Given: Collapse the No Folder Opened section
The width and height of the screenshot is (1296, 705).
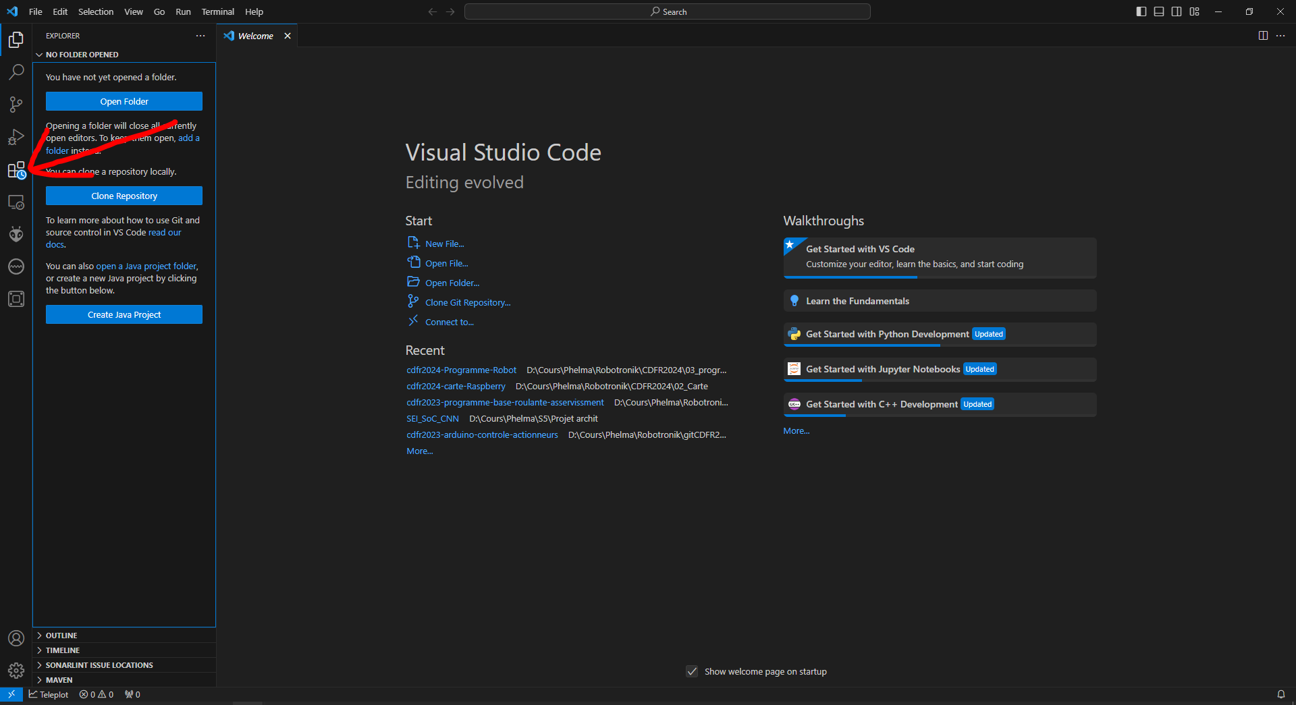Looking at the screenshot, I should coord(124,55).
